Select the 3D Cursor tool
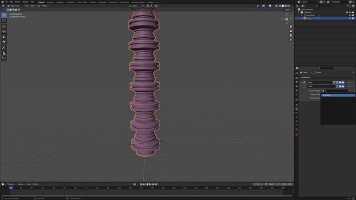Viewport: 356px width, 200px height. pos(4,21)
